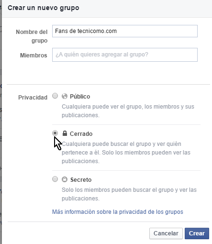
Task: Click the Público option label
Action: pos(80,97)
